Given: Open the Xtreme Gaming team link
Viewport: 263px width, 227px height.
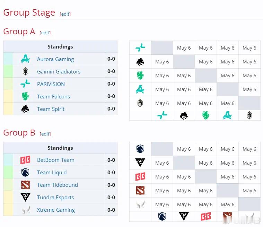Looking at the screenshot, I should click(56, 210).
